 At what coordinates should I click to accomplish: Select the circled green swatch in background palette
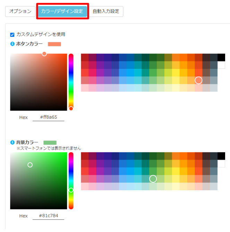point(153,179)
